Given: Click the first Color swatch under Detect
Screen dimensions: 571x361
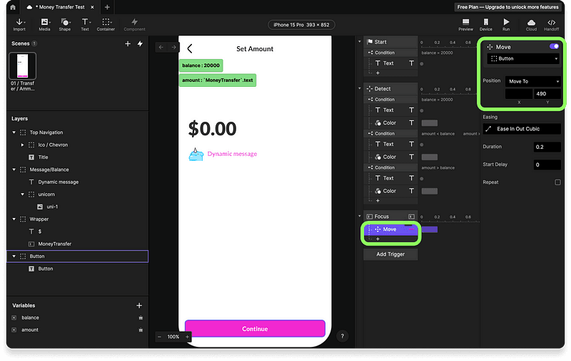Looking at the screenshot, I should (x=430, y=123).
